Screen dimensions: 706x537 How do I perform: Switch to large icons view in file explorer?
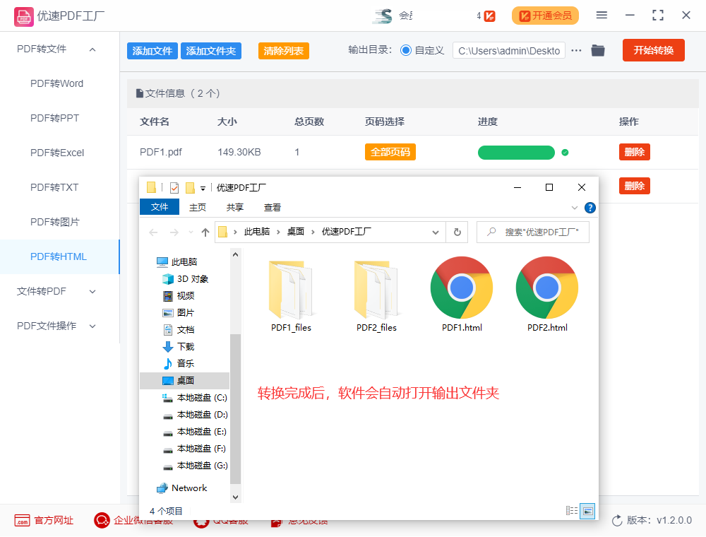tap(587, 510)
